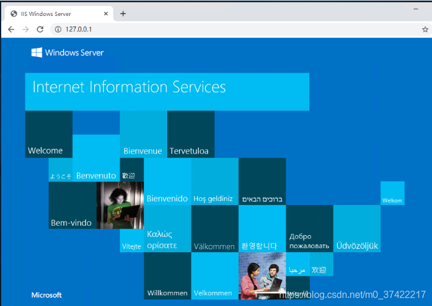432x306 pixels.
Task: Click the Bienvenido tile
Action: point(168,181)
